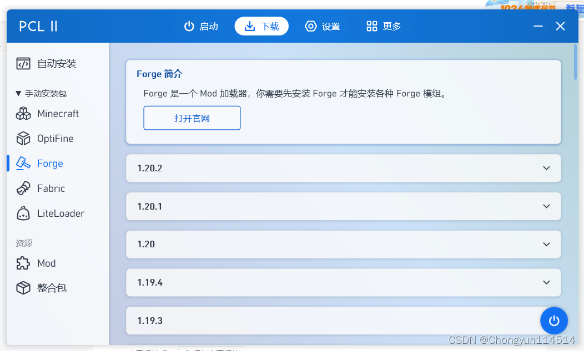Expand the 1.20 version row
The width and height of the screenshot is (584, 351).
(344, 245)
